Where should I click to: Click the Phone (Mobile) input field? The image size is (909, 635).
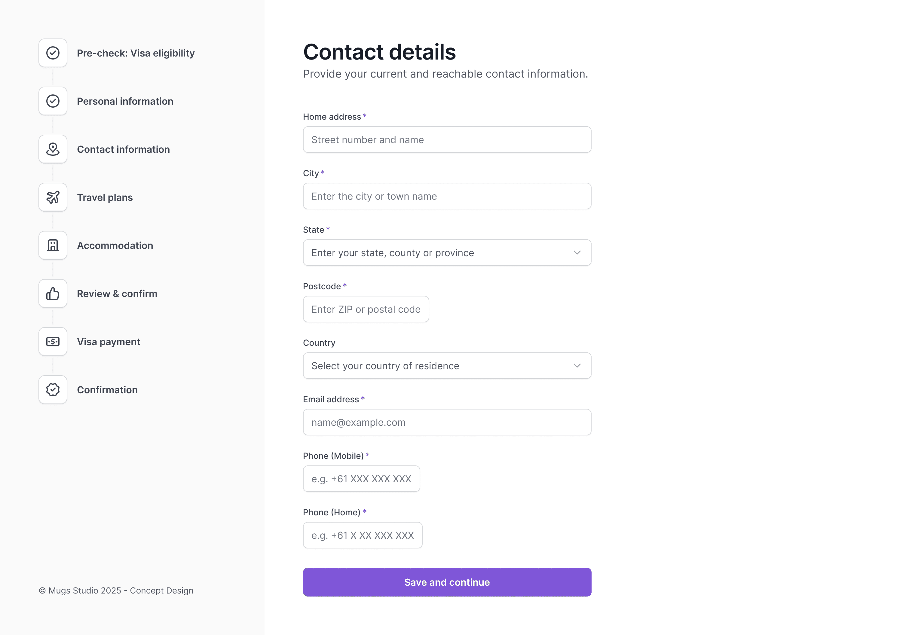(361, 479)
